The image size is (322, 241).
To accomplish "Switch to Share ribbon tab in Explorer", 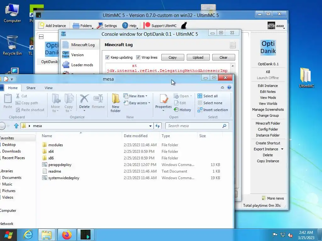I will [x=31, y=88].
